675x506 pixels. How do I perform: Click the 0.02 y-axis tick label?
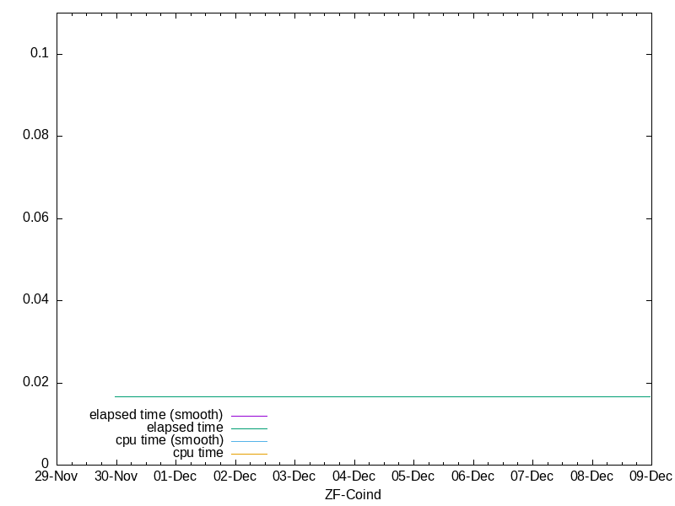(x=35, y=383)
